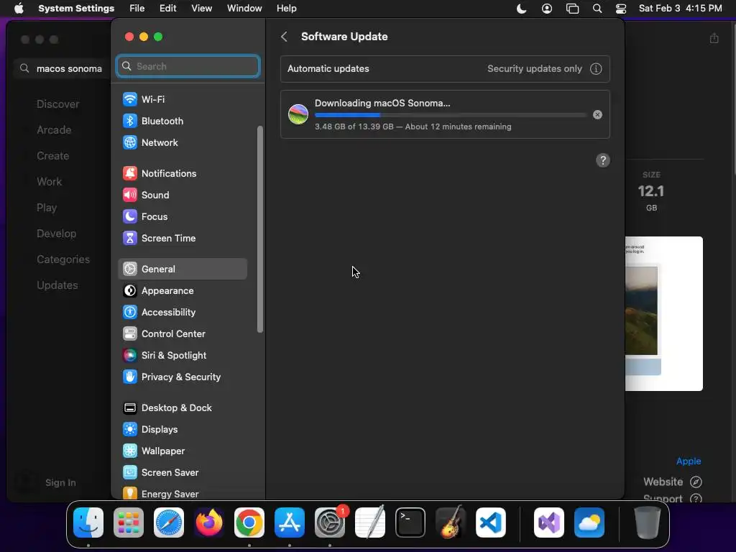This screenshot has width=736, height=552.
Task: Select Network in the settings sidebar
Action: 182,143
